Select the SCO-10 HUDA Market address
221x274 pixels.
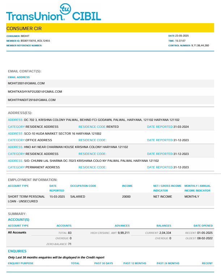click(63, 134)
